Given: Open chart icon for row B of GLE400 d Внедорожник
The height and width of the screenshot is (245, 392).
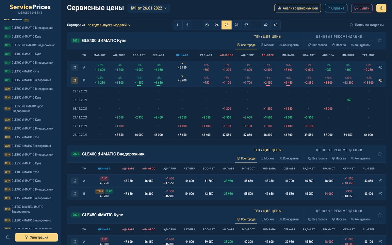Looking at the screenshot, I should tap(75, 194).
